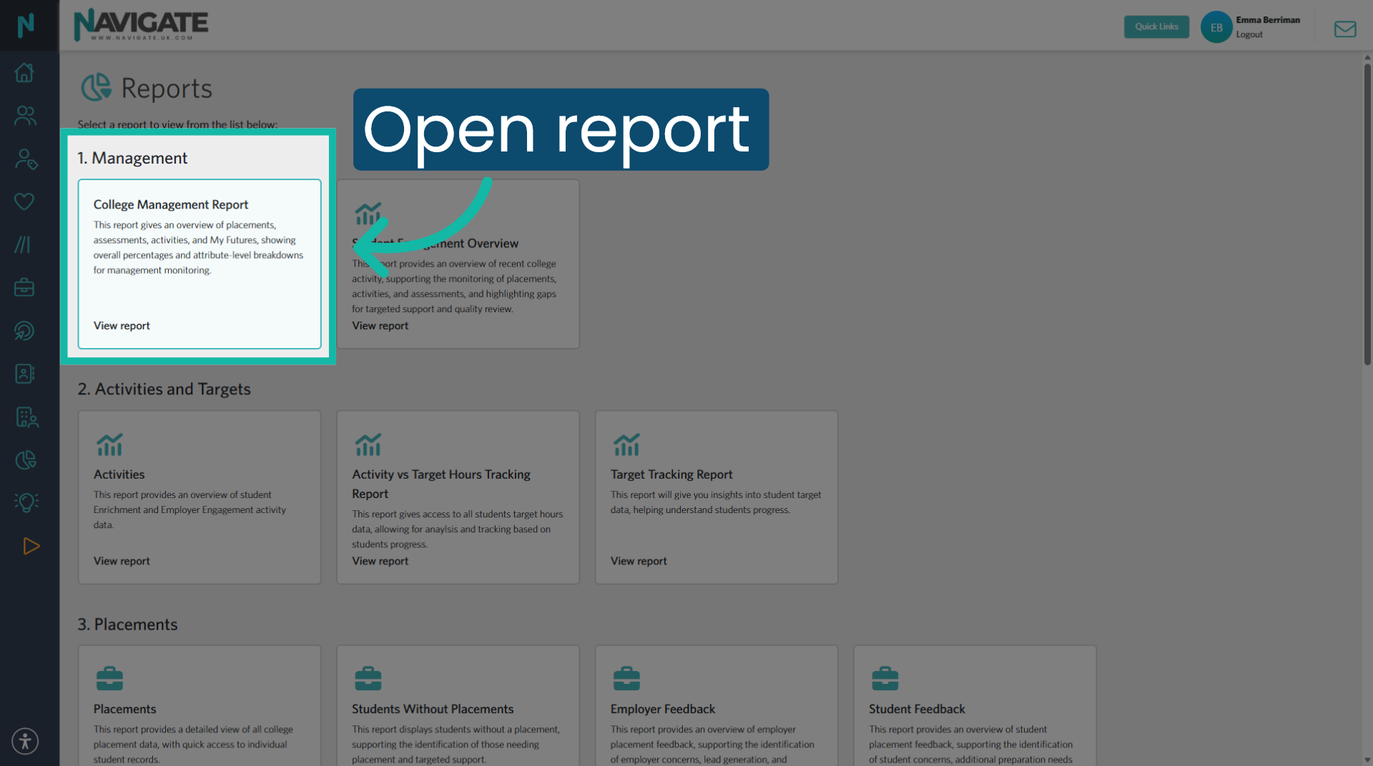This screenshot has width=1373, height=766.
Task: Open the contact card sidebar icon
Action: (24, 373)
